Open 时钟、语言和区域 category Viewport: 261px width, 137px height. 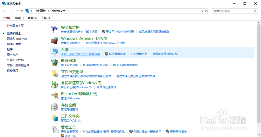(18, 65)
